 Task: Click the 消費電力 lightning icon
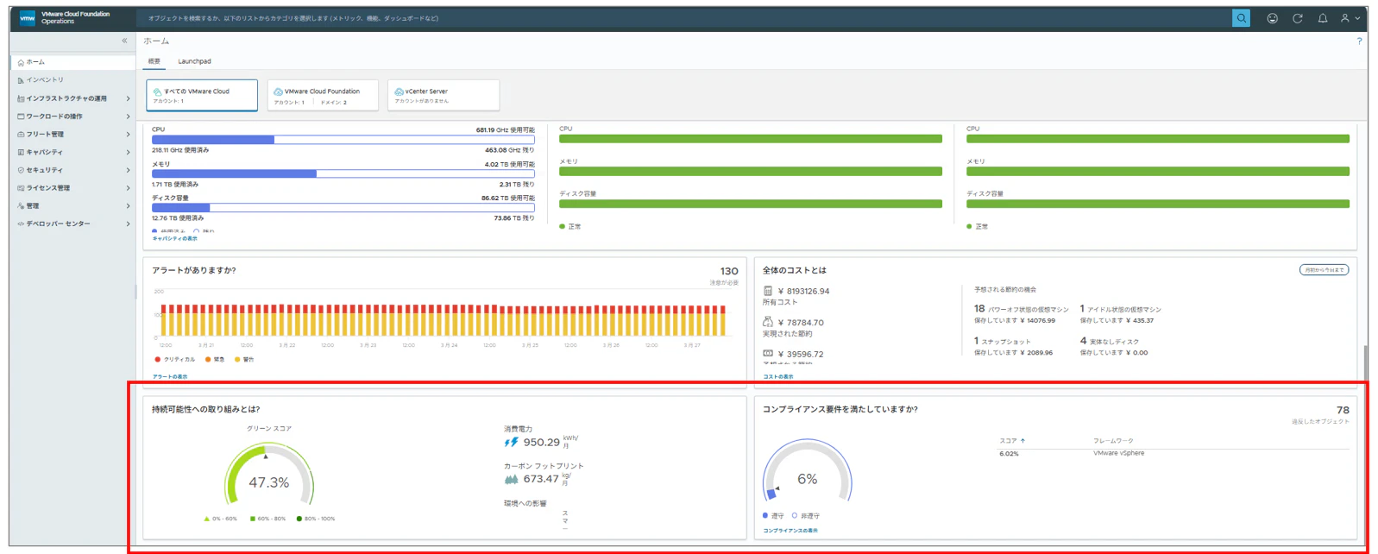point(511,442)
